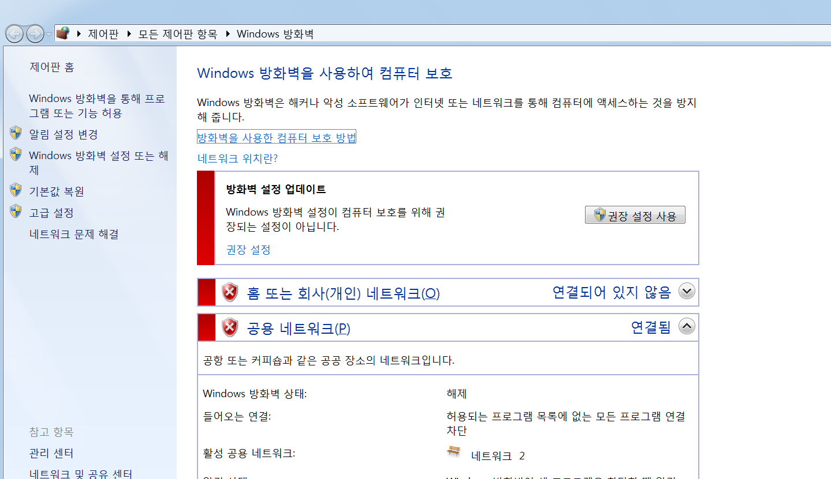Open 알림 설정 변경 link
Screen dimensions: 831x479
click(64, 134)
